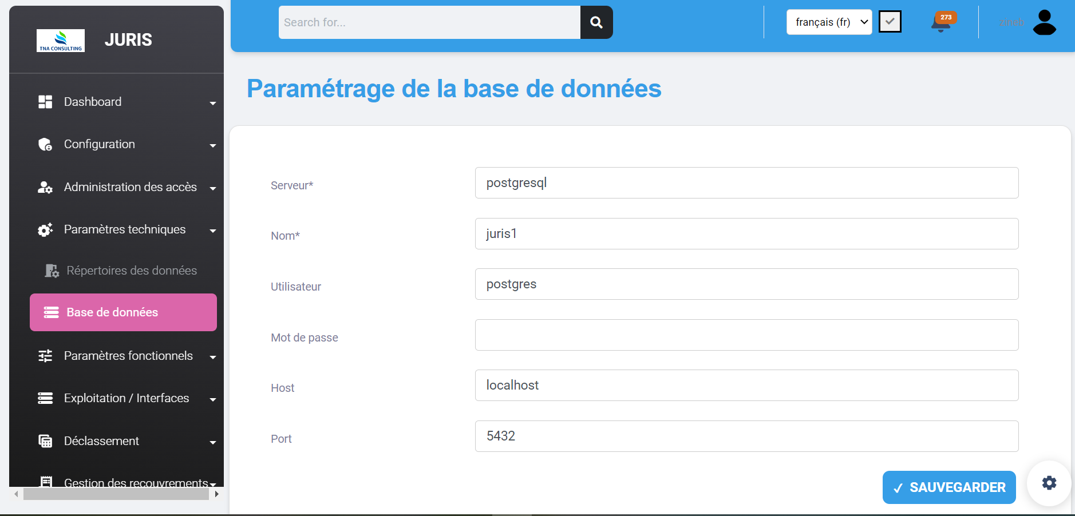Focus the Mot de passe input field
This screenshot has width=1075, height=516.
pyautogui.click(x=746, y=335)
